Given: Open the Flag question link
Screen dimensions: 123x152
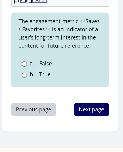Looking at the screenshot, I should coord(34,1).
